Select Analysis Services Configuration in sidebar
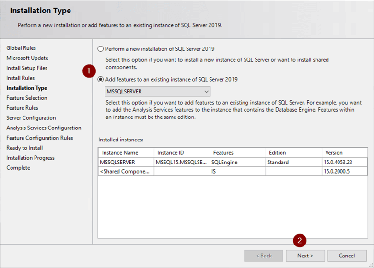The width and height of the screenshot is (374, 268). click(44, 128)
